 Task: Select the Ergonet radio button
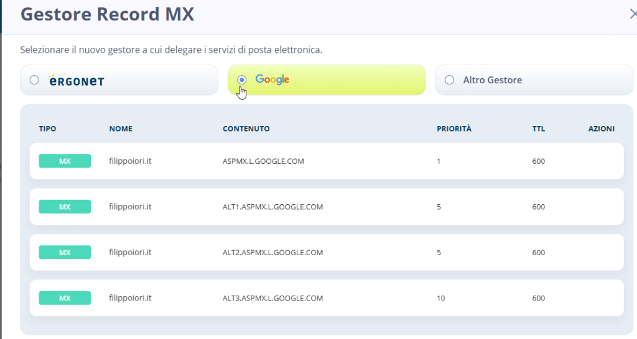point(35,80)
